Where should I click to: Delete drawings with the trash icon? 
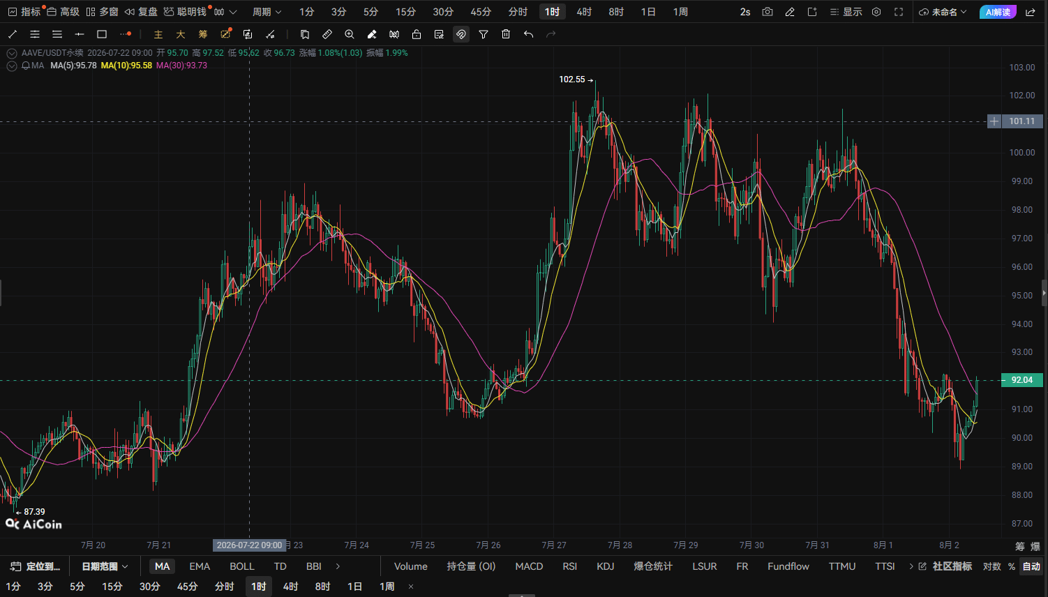pos(506,34)
